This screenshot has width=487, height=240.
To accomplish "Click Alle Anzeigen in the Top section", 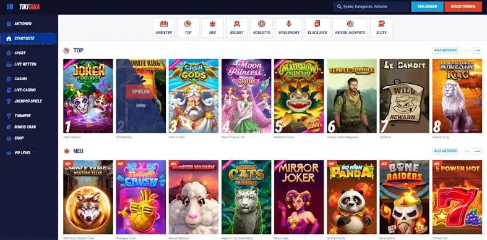I will point(445,50).
